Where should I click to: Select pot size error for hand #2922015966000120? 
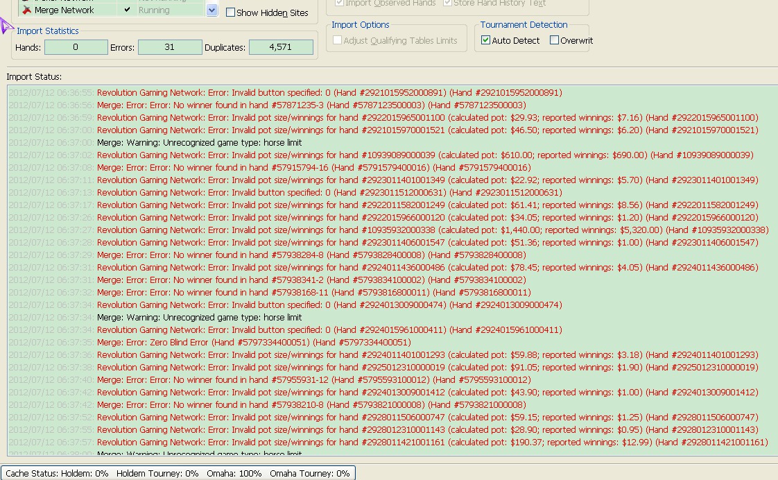pyautogui.click(x=383, y=217)
